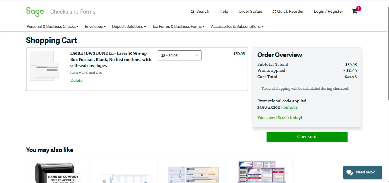Click the $59.95 item price in cart row
Image resolution: width=389 pixels, height=183 pixels.
(x=239, y=54)
